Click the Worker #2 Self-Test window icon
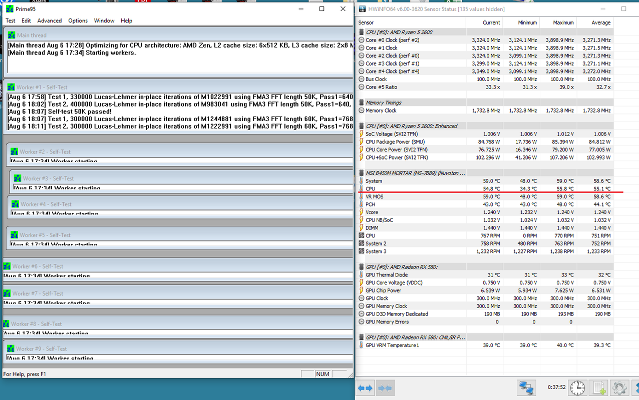The image size is (639, 400). pyautogui.click(x=14, y=151)
